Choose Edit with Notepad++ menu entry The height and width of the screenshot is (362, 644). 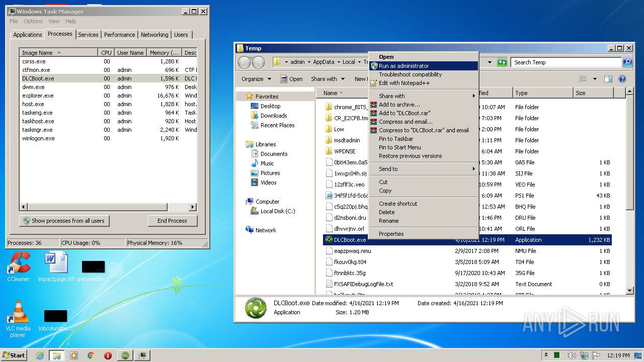[423, 83]
